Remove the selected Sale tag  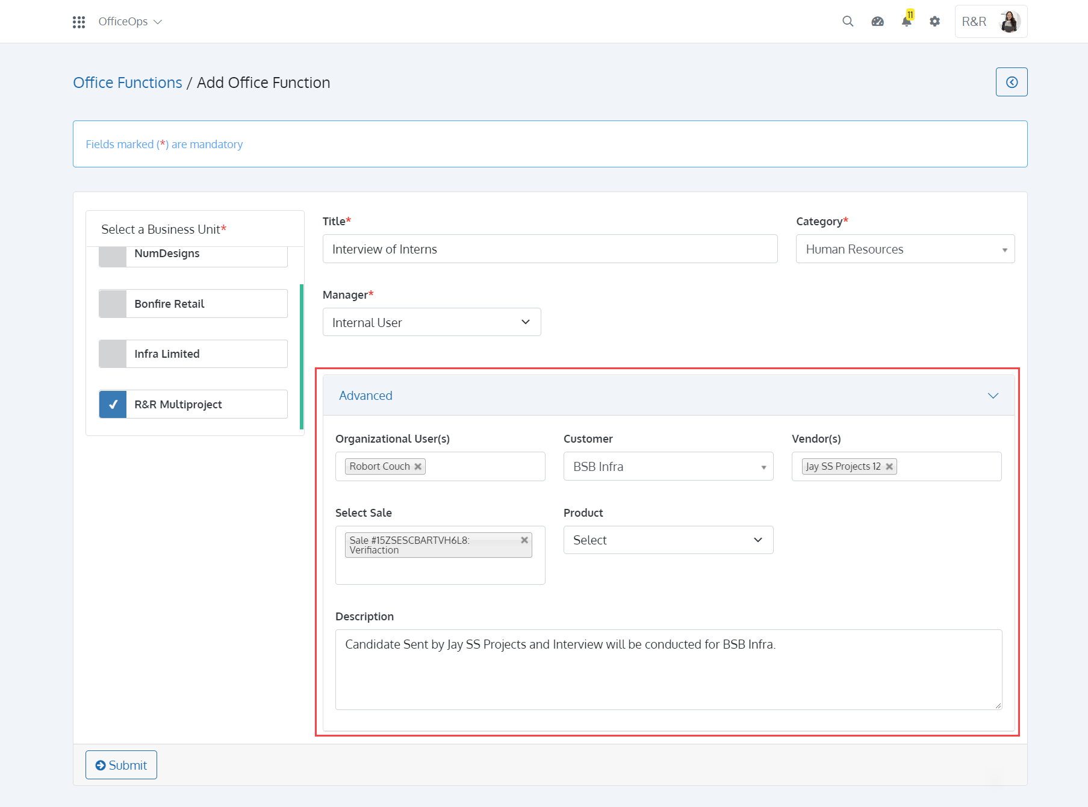(524, 540)
